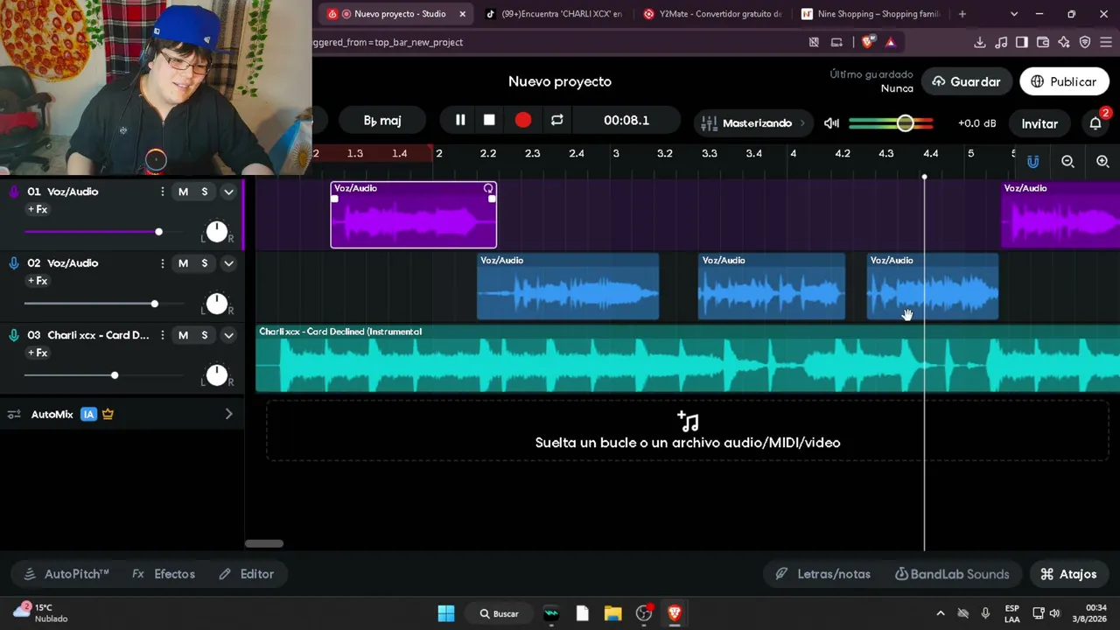Switch to the Y2Mate browser tab
This screenshot has width=1120, height=630.
point(711,14)
